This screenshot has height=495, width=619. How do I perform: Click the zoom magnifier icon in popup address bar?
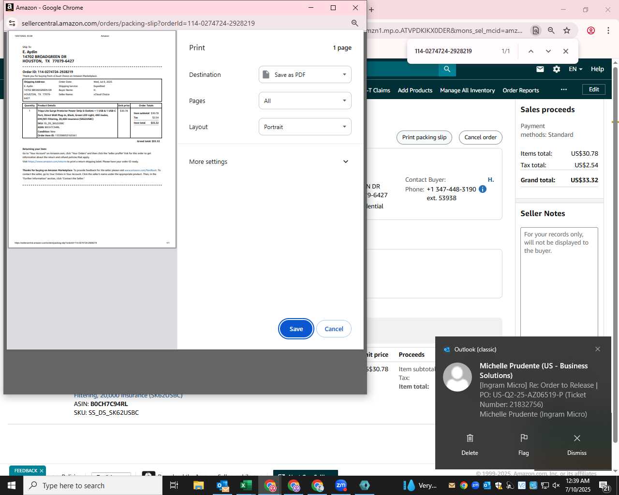(x=354, y=23)
